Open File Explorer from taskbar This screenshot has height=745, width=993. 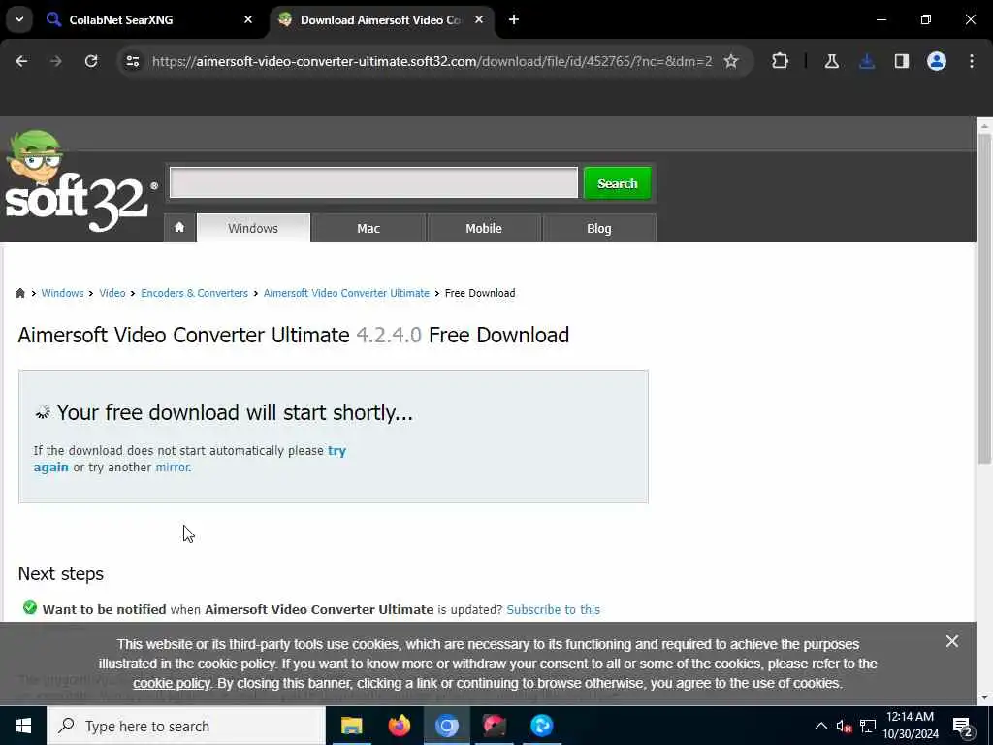[351, 726]
